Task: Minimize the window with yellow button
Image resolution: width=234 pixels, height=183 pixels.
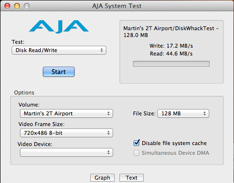Action: point(17,6)
